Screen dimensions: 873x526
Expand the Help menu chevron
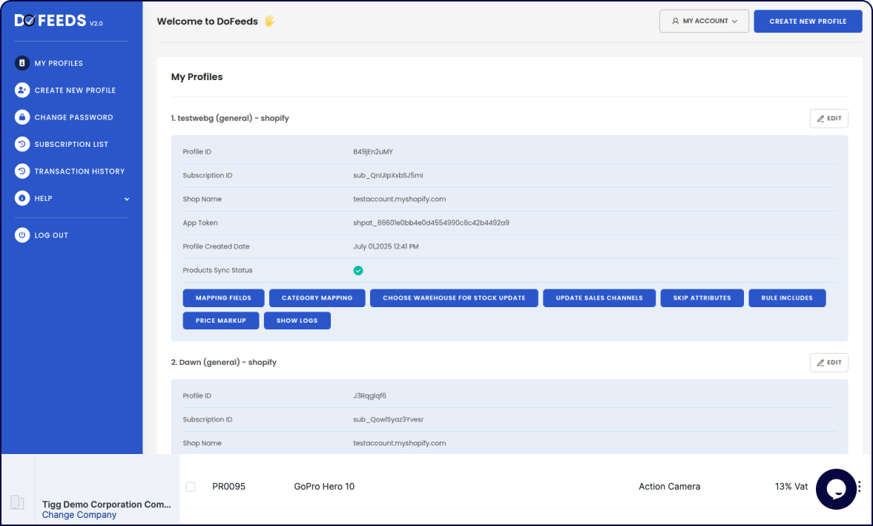126,199
